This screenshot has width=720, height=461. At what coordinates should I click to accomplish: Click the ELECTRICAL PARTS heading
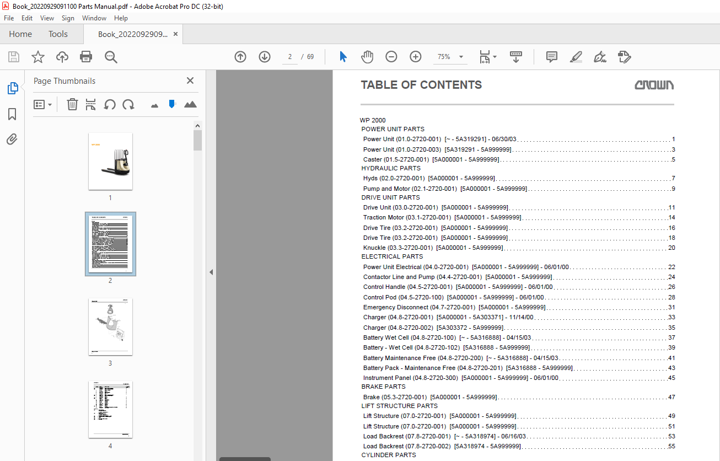tap(392, 256)
